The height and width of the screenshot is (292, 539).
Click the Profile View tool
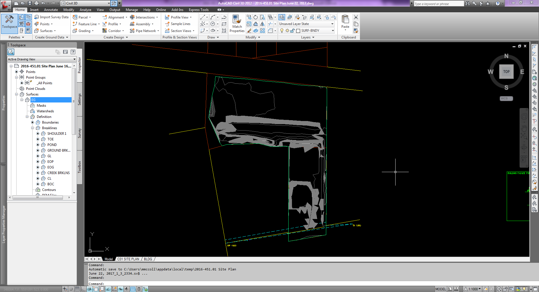click(x=179, y=17)
